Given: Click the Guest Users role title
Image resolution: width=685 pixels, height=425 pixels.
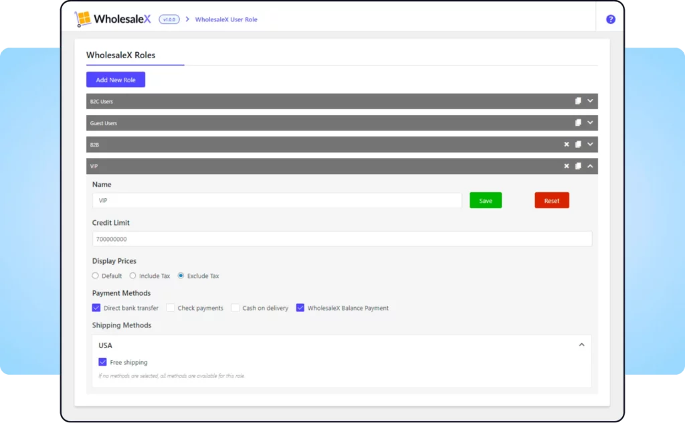Looking at the screenshot, I should (104, 123).
